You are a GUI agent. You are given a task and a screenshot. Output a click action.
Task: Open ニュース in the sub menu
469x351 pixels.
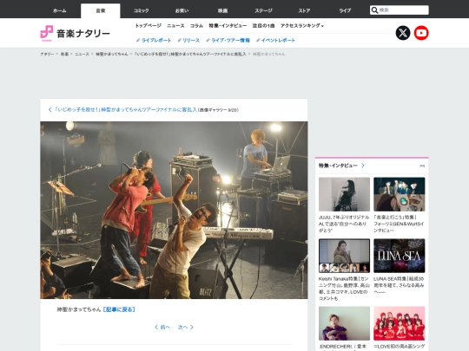point(175,26)
